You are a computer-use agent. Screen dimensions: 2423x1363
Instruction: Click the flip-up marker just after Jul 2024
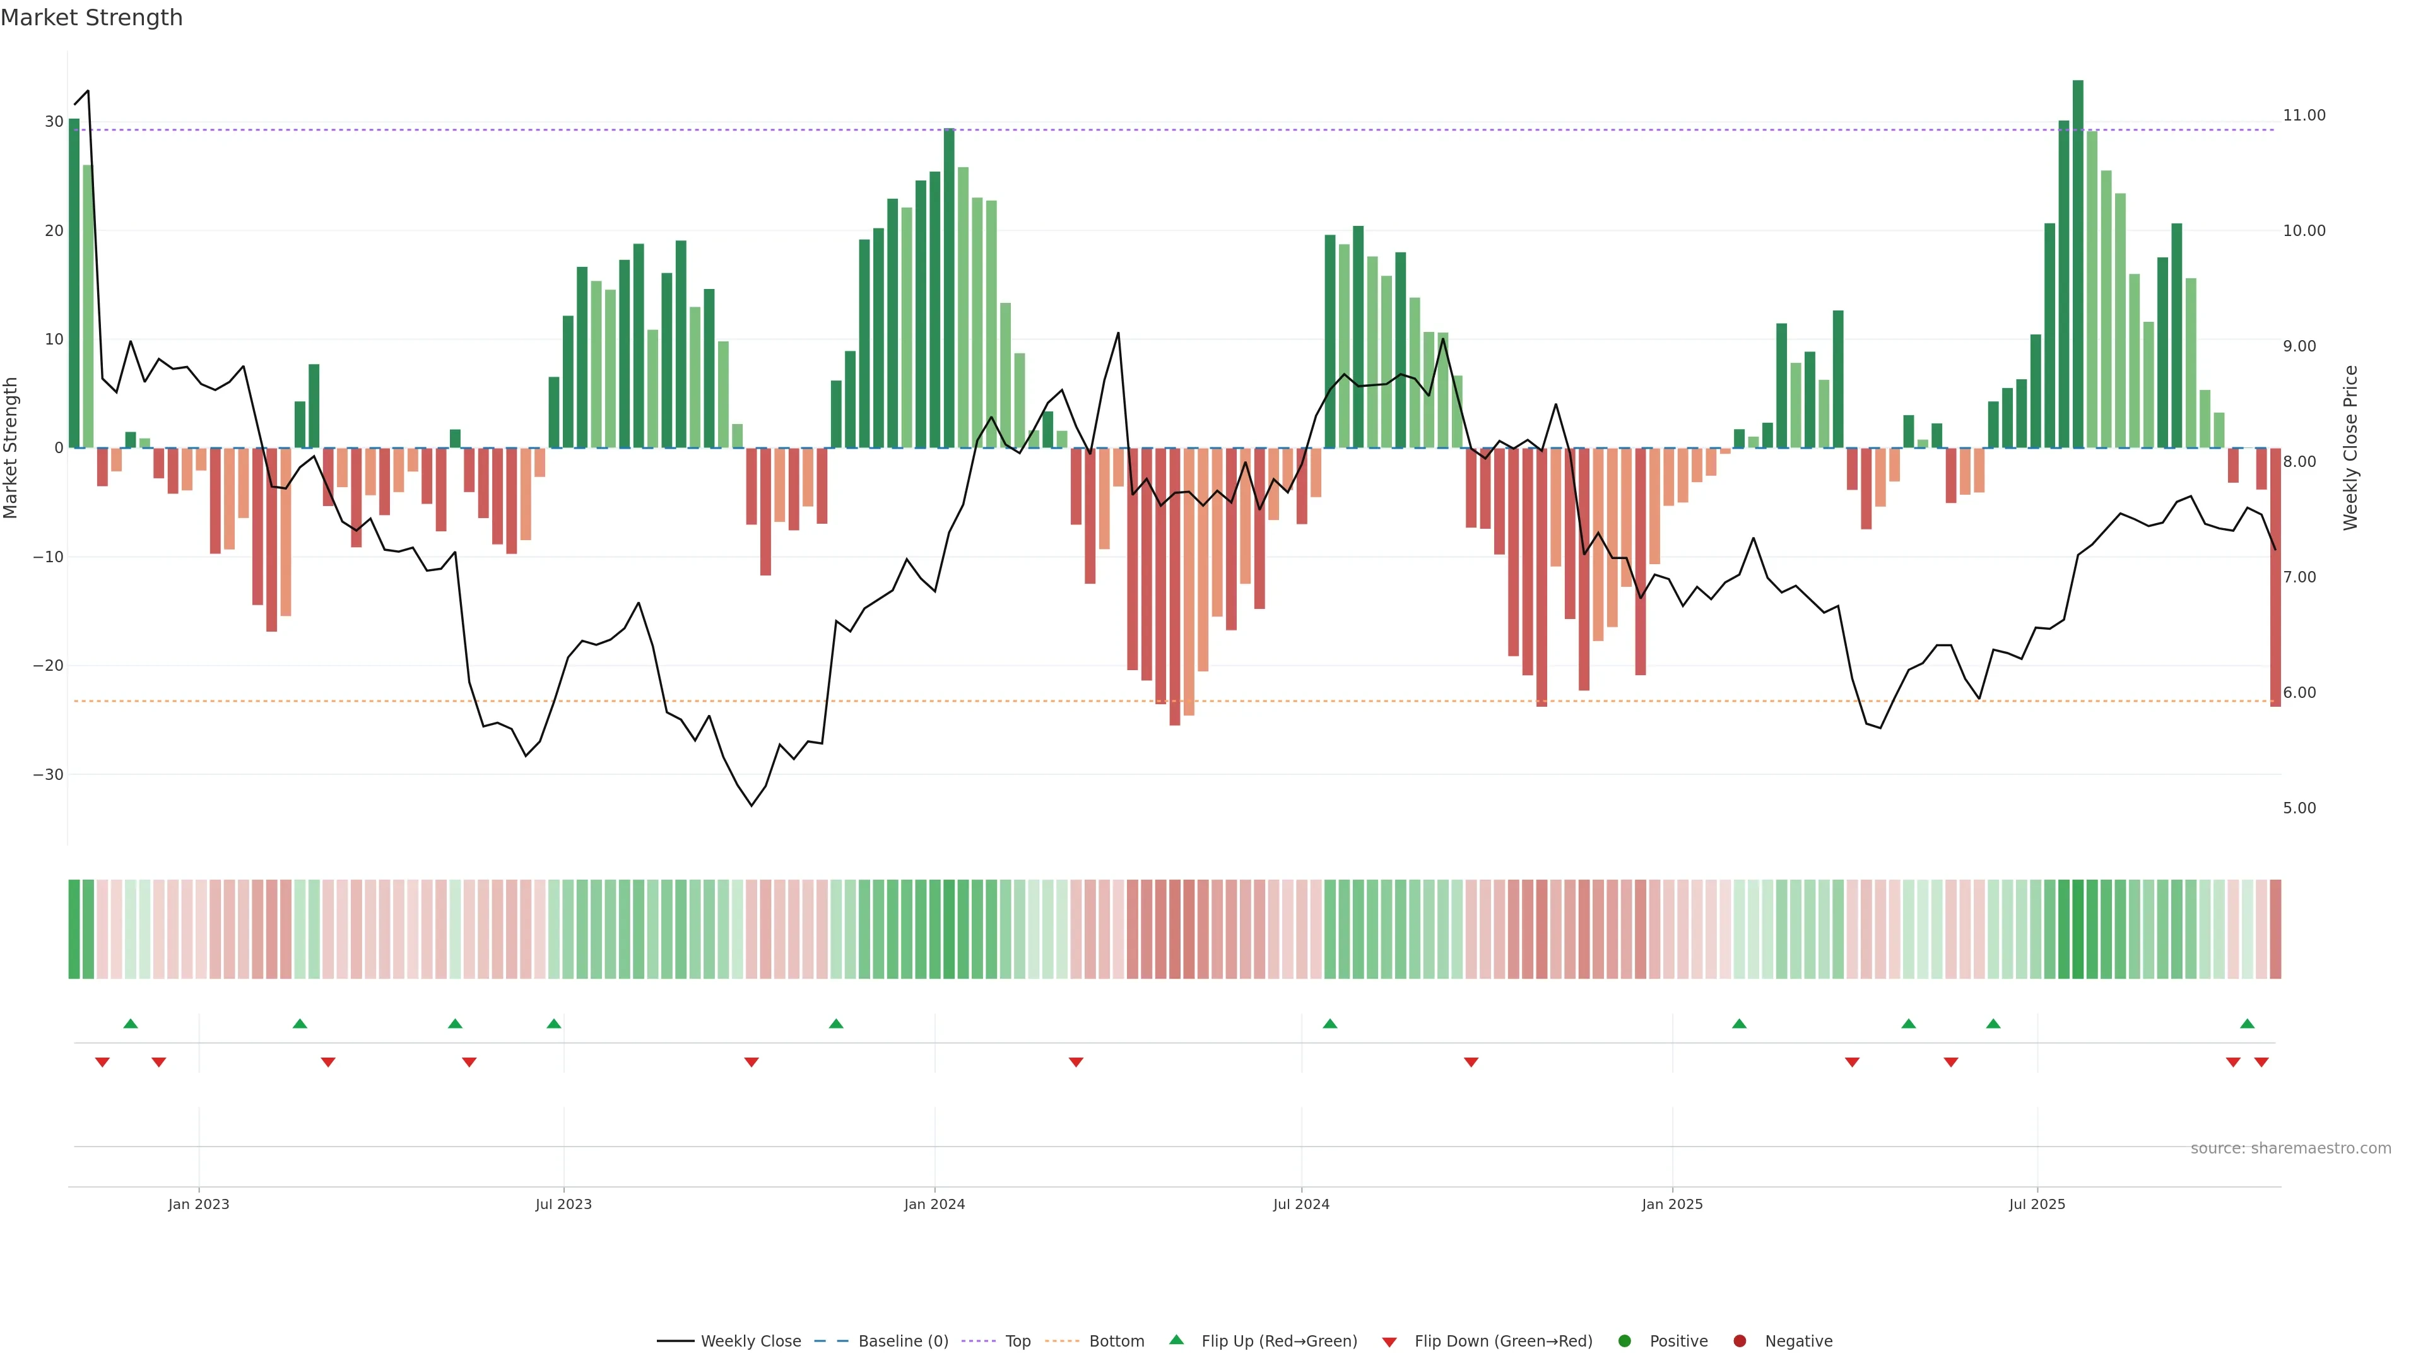[1330, 1024]
